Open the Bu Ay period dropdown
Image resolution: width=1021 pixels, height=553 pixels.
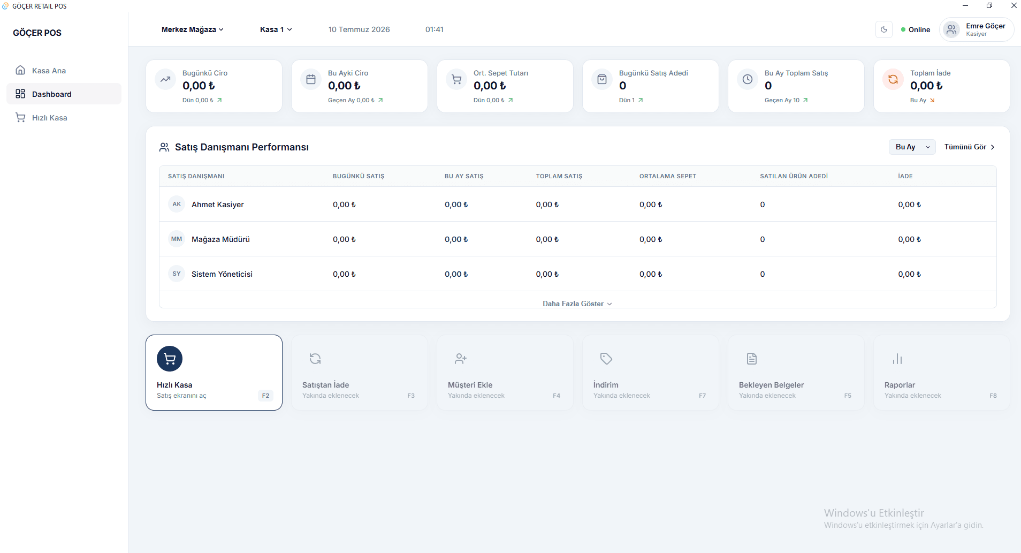(912, 147)
